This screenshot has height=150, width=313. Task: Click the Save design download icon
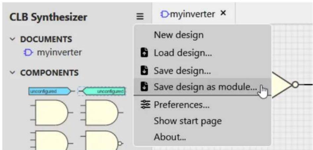(x=144, y=71)
